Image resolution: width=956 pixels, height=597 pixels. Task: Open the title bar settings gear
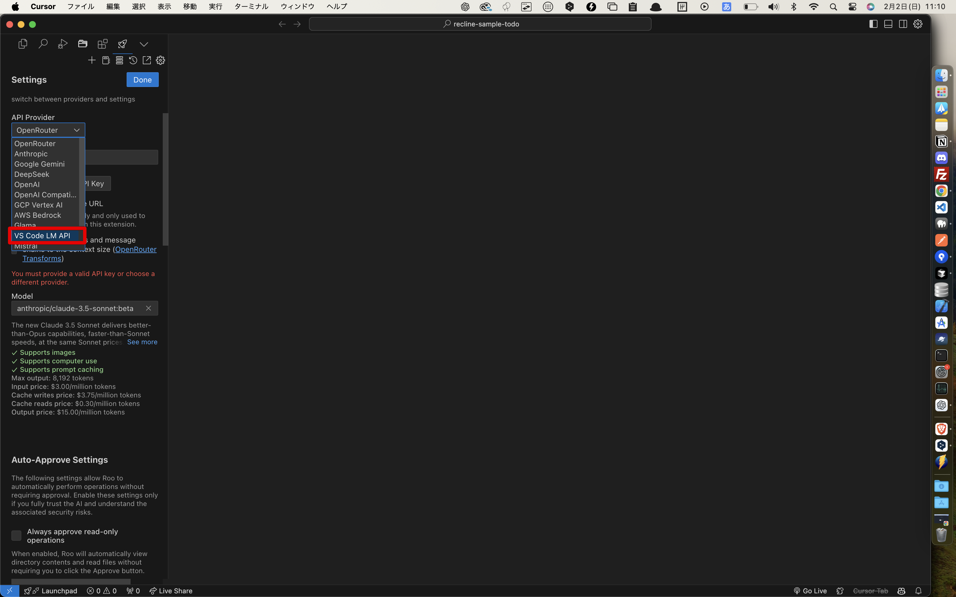click(918, 24)
